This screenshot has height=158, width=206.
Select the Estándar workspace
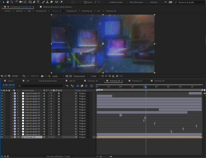coord(154,2)
